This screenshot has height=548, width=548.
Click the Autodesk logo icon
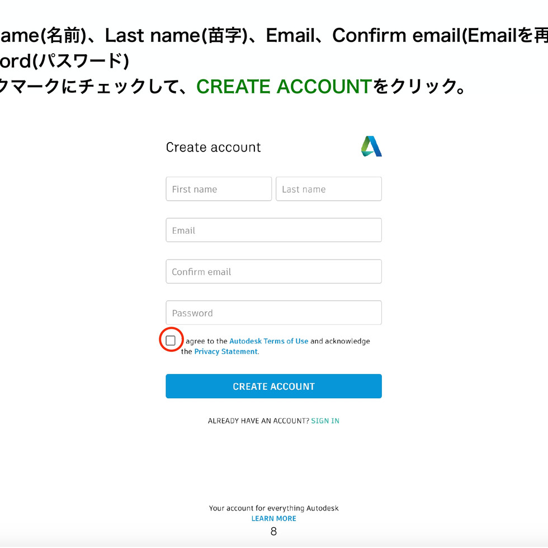click(371, 147)
